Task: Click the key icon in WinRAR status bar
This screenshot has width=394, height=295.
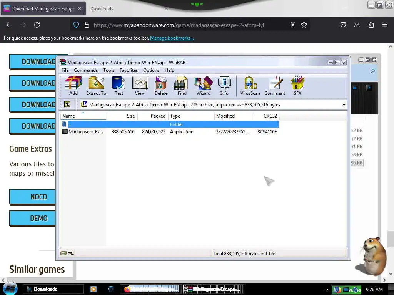Action: pyautogui.click(x=71, y=253)
